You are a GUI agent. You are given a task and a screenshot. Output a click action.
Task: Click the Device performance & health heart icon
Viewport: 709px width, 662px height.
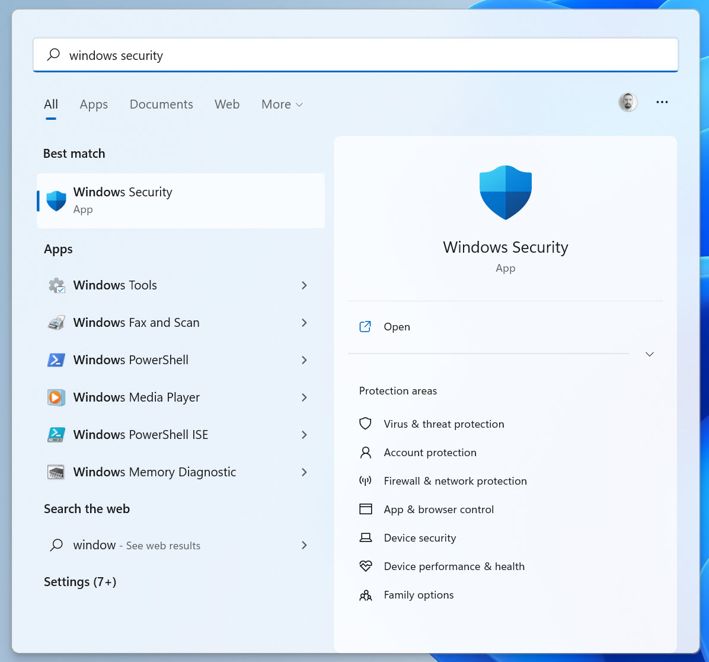365,566
